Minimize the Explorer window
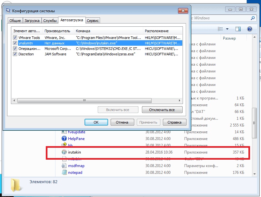Image resolution: width=261 pixels, height=197 pixels. [230, 9]
